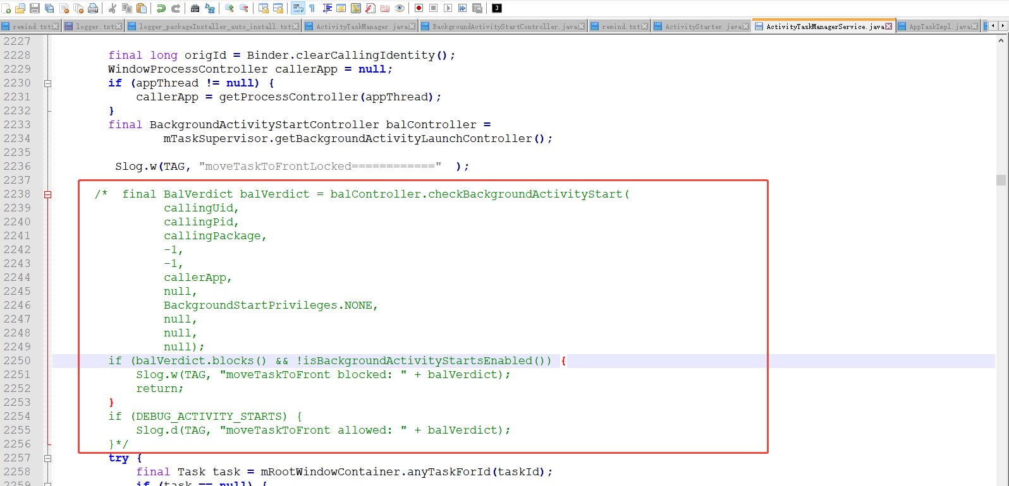Open Find with the binoculars icon
1009x486 pixels.
coord(195,8)
